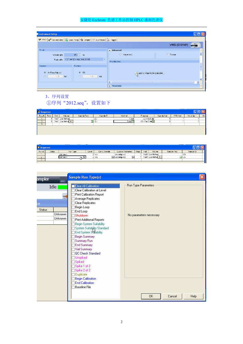Click the Aux Traces tab icon

(x=94, y=40)
